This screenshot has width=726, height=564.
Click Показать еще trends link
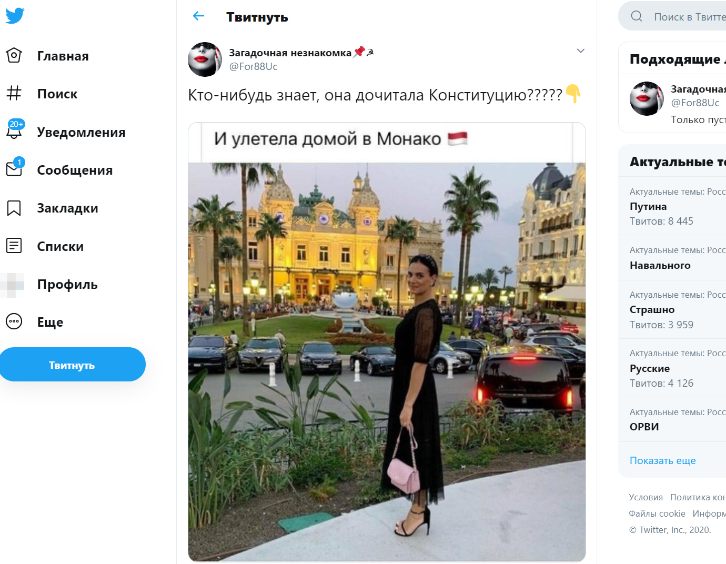point(662,460)
